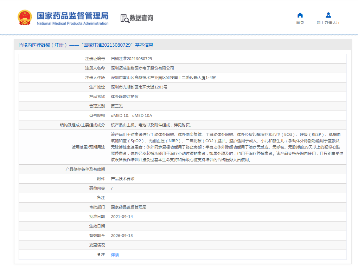Screen dimensions: 358x271
Task: Click the 国家药品监督管理局 header title
Action: click(73, 15)
